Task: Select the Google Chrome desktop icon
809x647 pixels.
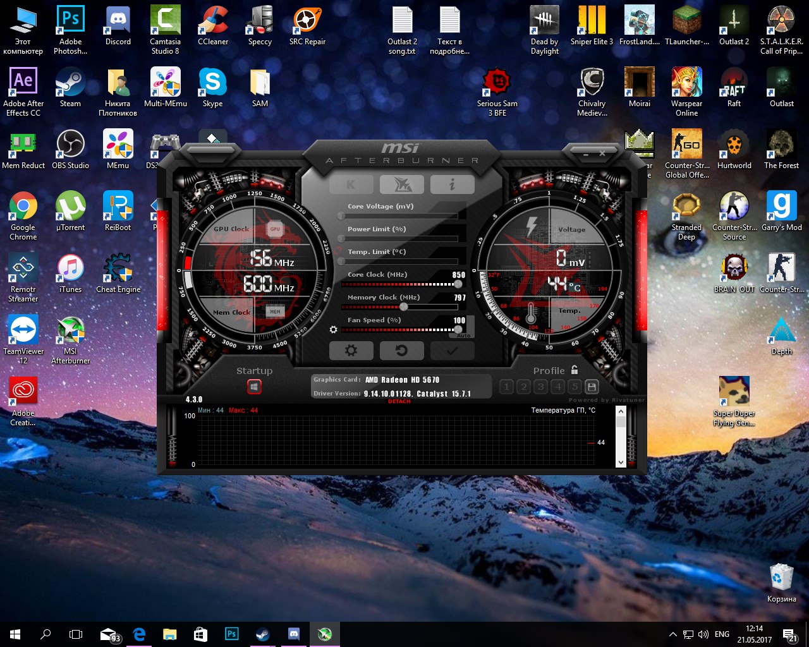Action: click(x=23, y=216)
